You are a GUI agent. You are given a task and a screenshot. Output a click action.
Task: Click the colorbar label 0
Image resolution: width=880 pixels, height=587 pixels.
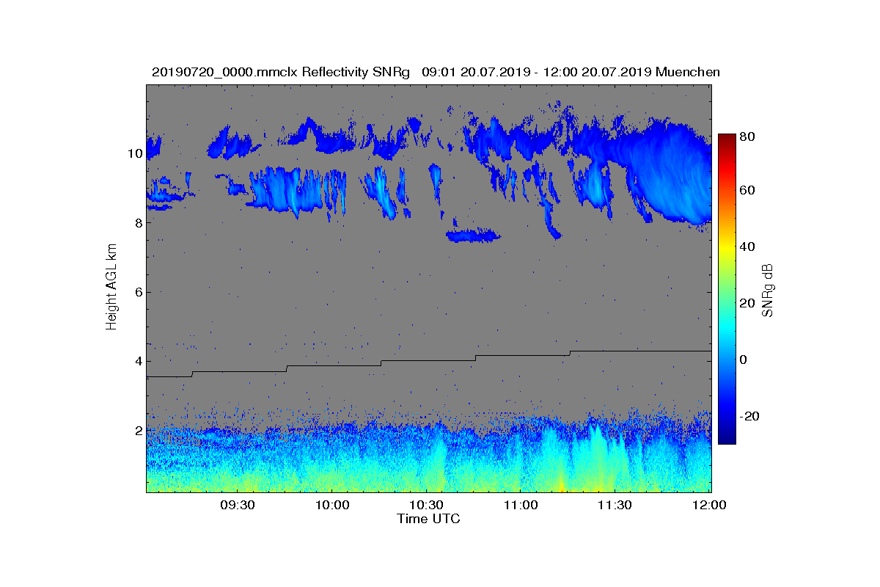click(744, 360)
